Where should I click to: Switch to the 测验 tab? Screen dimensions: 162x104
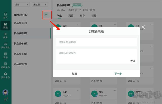tap(71, 16)
